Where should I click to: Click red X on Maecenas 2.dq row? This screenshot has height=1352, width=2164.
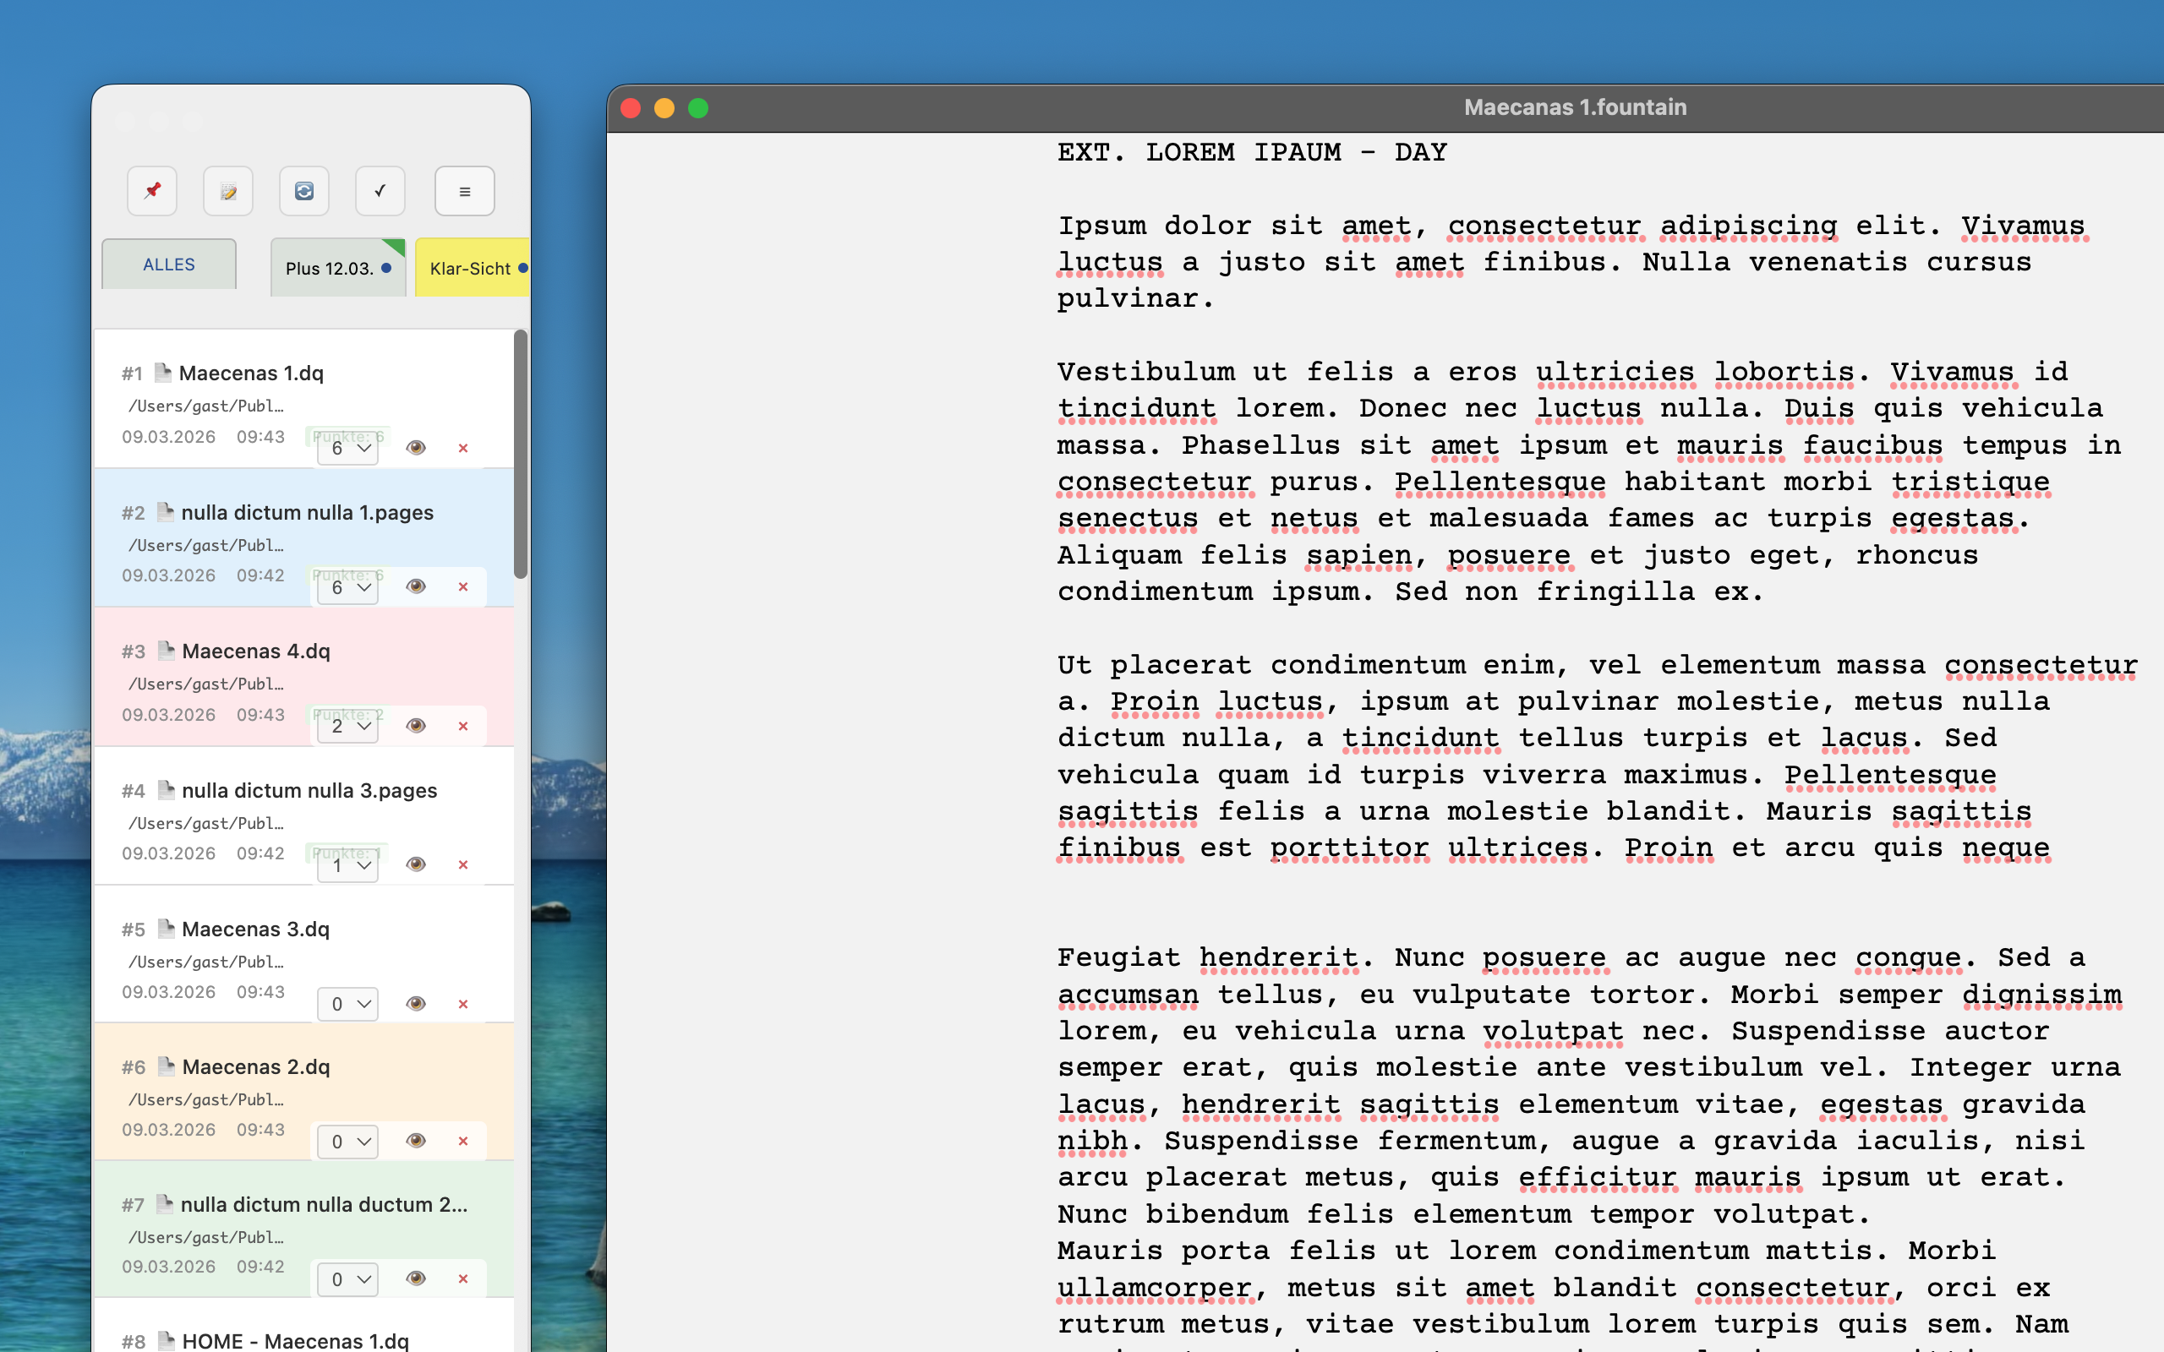pos(463,1141)
